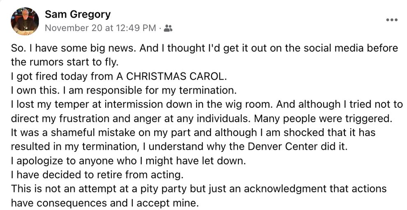The height and width of the screenshot is (210, 407).
Task: Open Sam Gregory's profile picture
Action: pos(25,21)
